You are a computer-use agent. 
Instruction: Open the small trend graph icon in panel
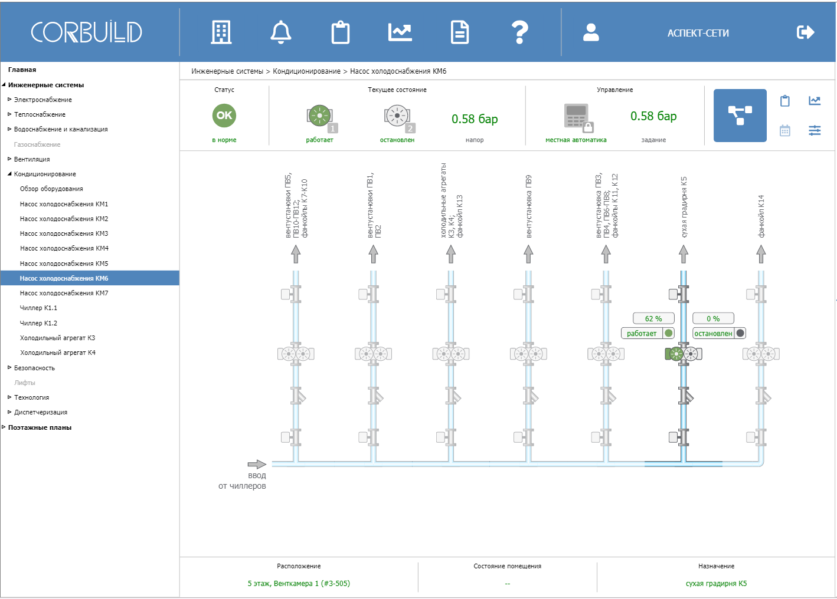pyautogui.click(x=815, y=101)
